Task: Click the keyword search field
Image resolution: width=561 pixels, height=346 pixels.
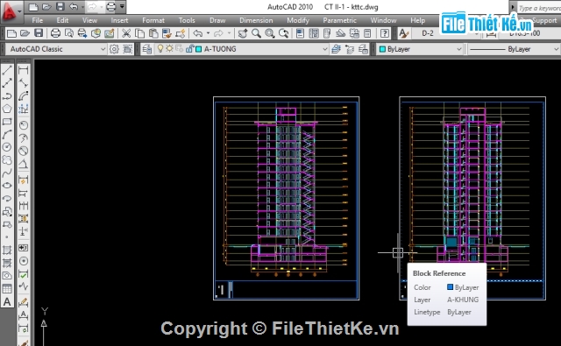Action: point(539,8)
